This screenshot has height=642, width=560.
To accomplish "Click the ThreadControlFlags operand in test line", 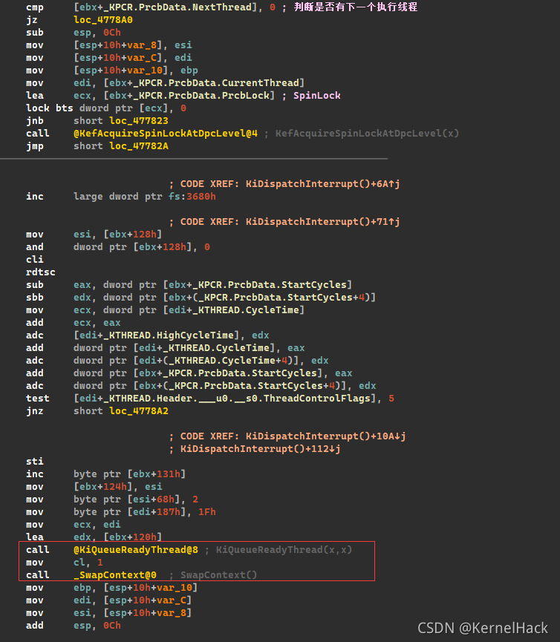I will [317, 398].
